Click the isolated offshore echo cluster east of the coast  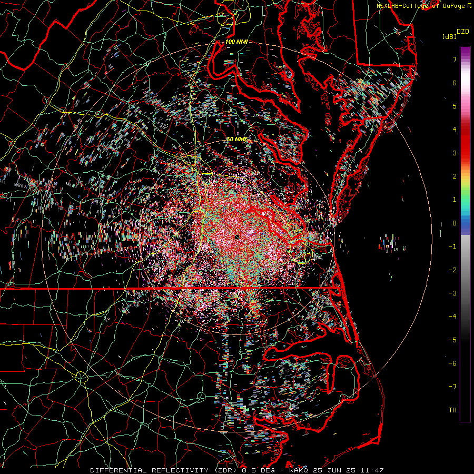[x=389, y=243]
